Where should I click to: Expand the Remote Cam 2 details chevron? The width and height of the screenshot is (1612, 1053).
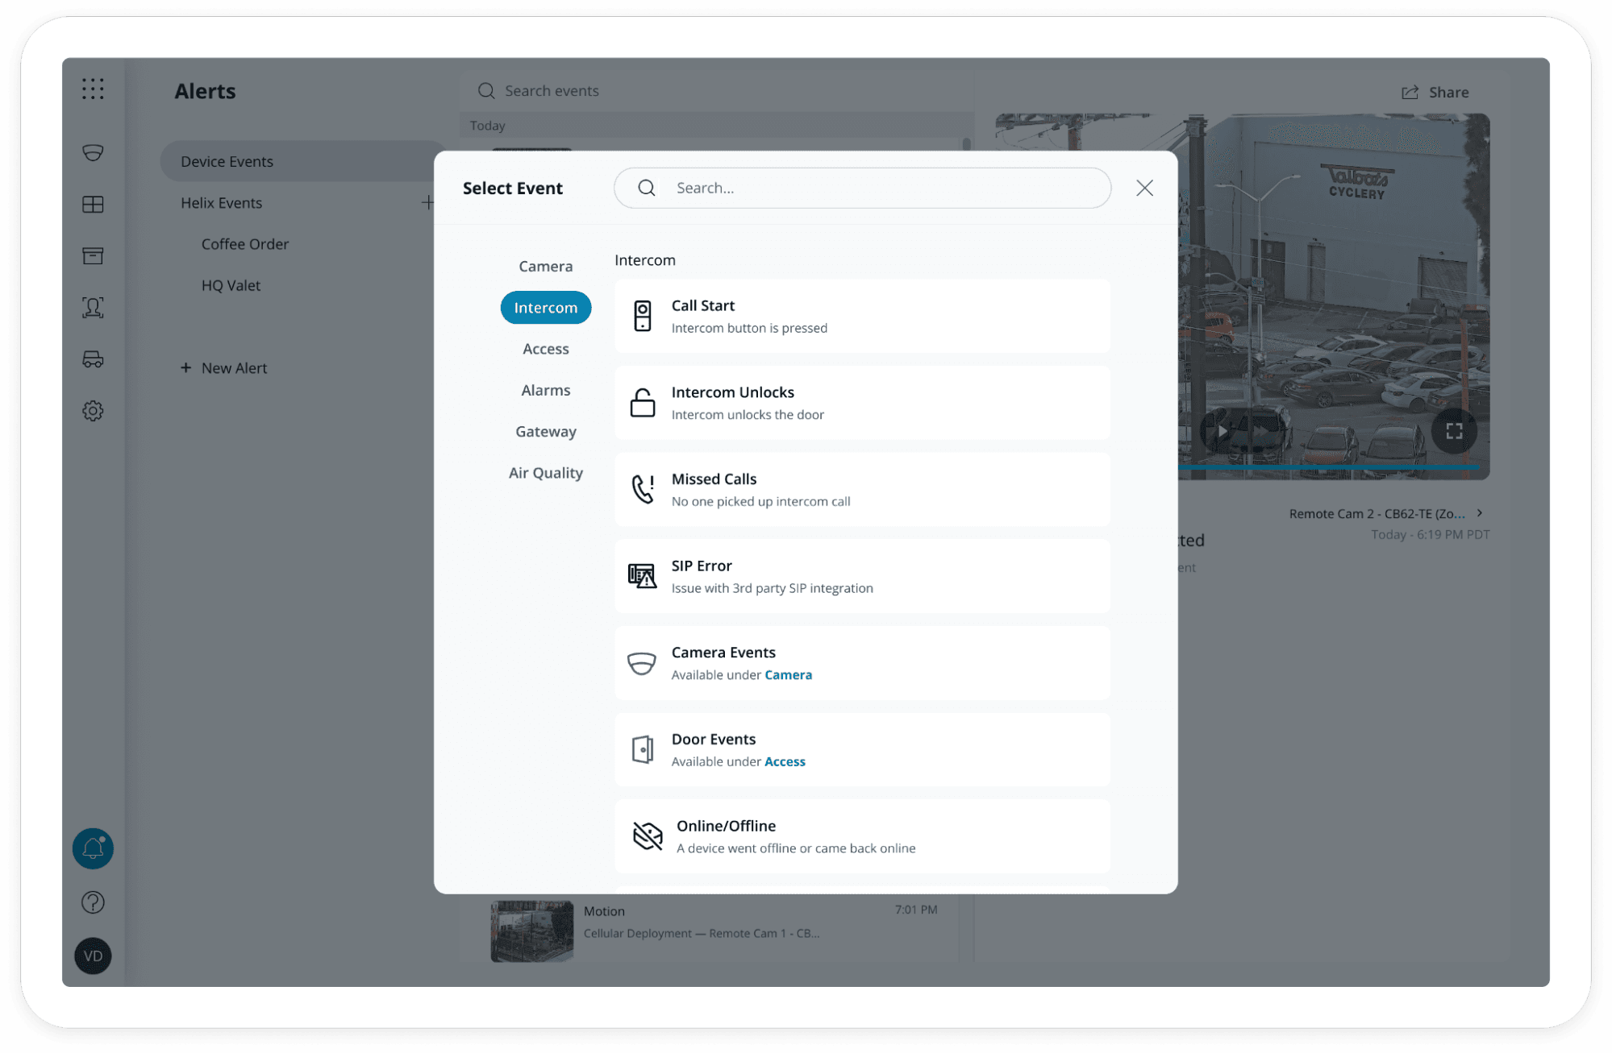(x=1481, y=512)
